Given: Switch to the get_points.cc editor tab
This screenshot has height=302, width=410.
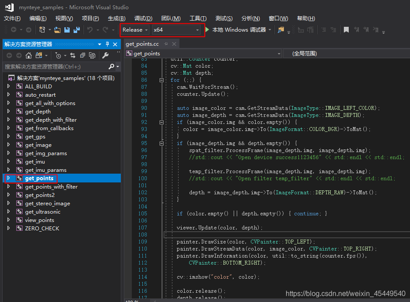Looking at the screenshot, I should 142,44.
